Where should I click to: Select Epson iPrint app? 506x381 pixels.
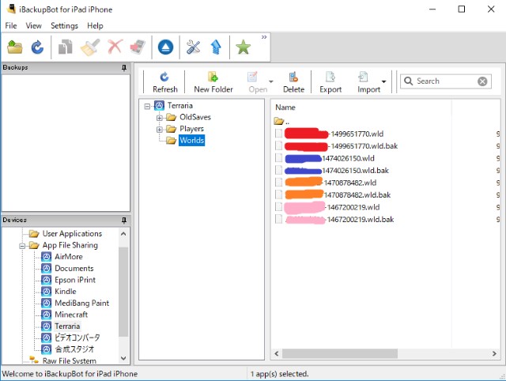coord(75,280)
